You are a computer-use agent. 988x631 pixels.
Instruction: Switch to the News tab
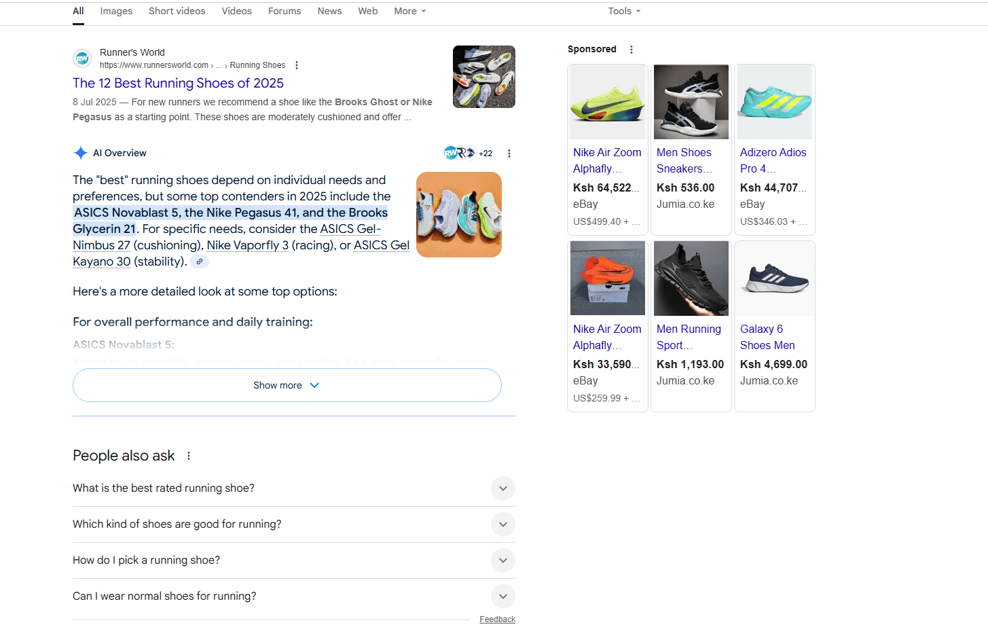[329, 11]
